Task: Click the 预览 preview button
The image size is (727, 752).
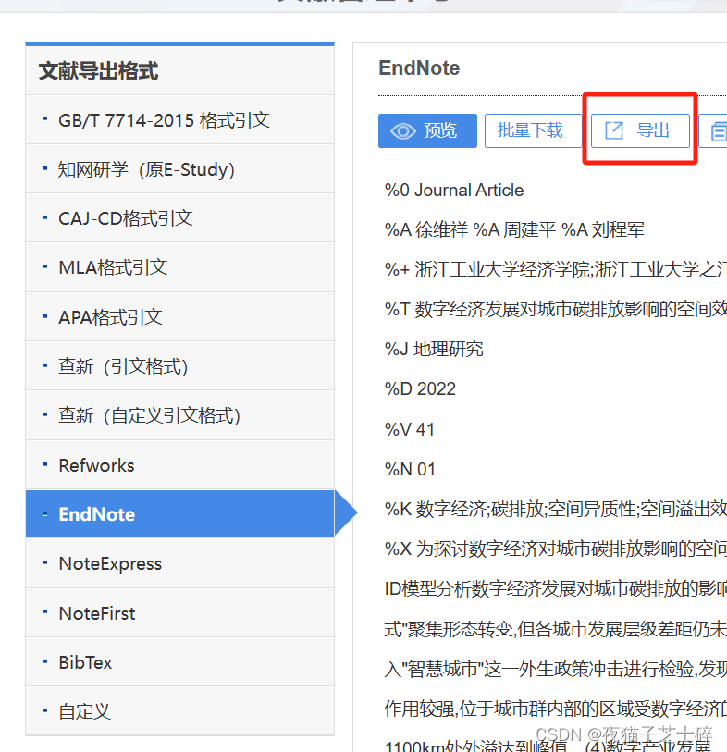Action: (x=427, y=131)
